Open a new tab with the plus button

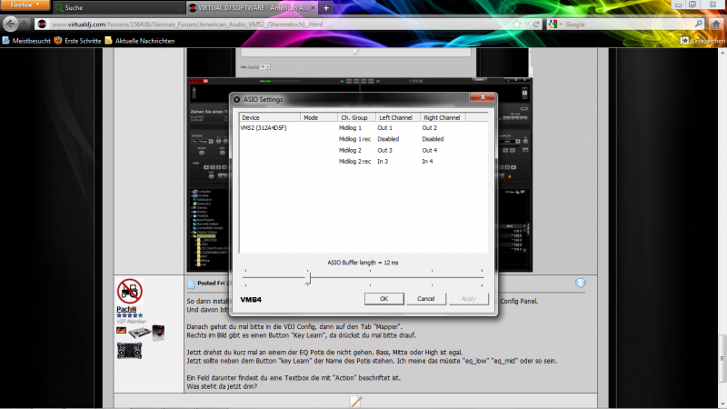click(x=326, y=8)
